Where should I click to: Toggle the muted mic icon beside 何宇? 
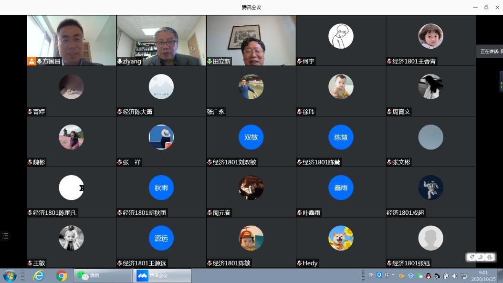coord(299,61)
